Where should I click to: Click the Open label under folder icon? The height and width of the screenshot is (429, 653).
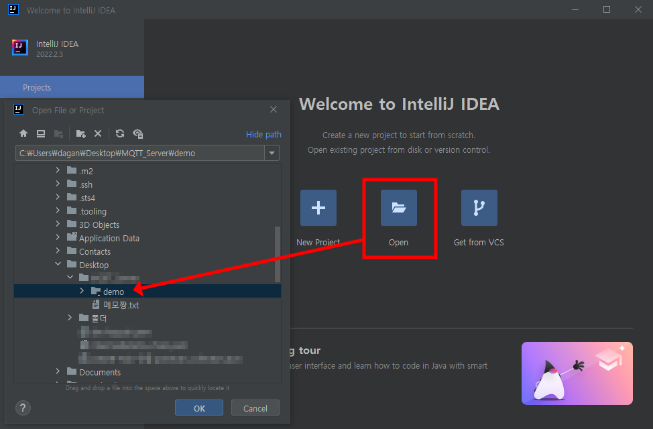pos(398,243)
